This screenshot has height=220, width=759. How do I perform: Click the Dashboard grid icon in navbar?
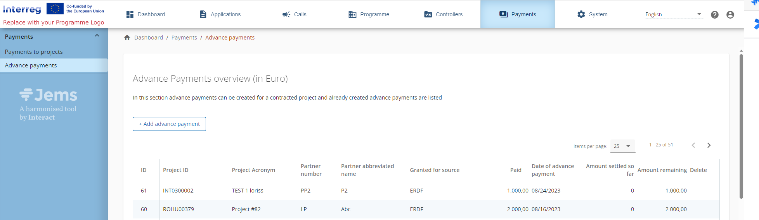pos(130,14)
